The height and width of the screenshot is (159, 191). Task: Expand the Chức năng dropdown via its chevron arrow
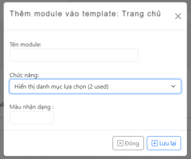click(173, 86)
